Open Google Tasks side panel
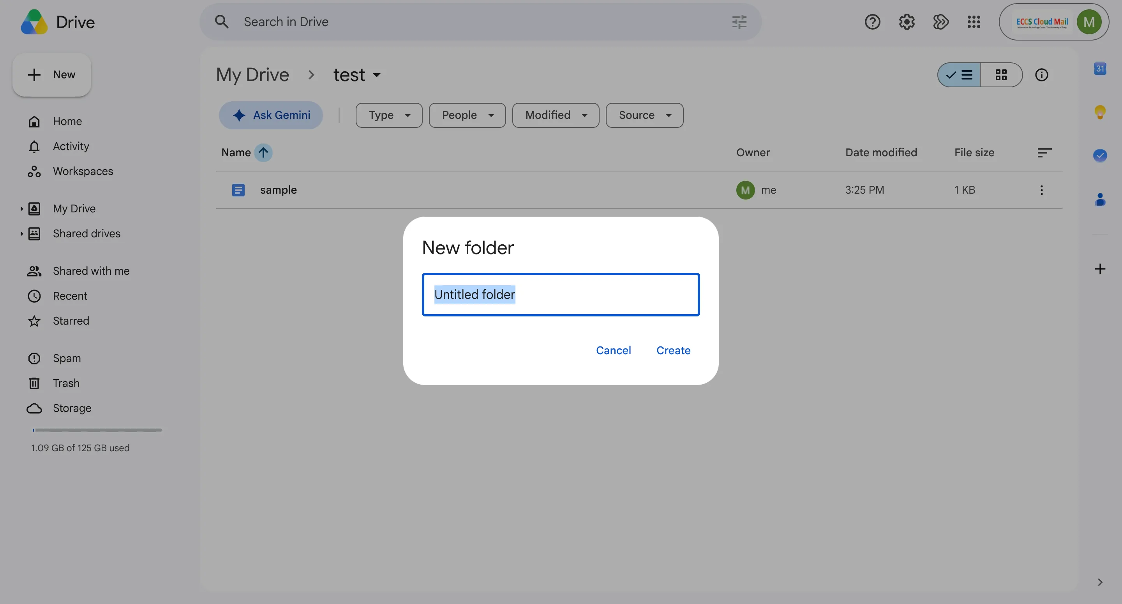This screenshot has width=1122, height=604. (1100, 155)
